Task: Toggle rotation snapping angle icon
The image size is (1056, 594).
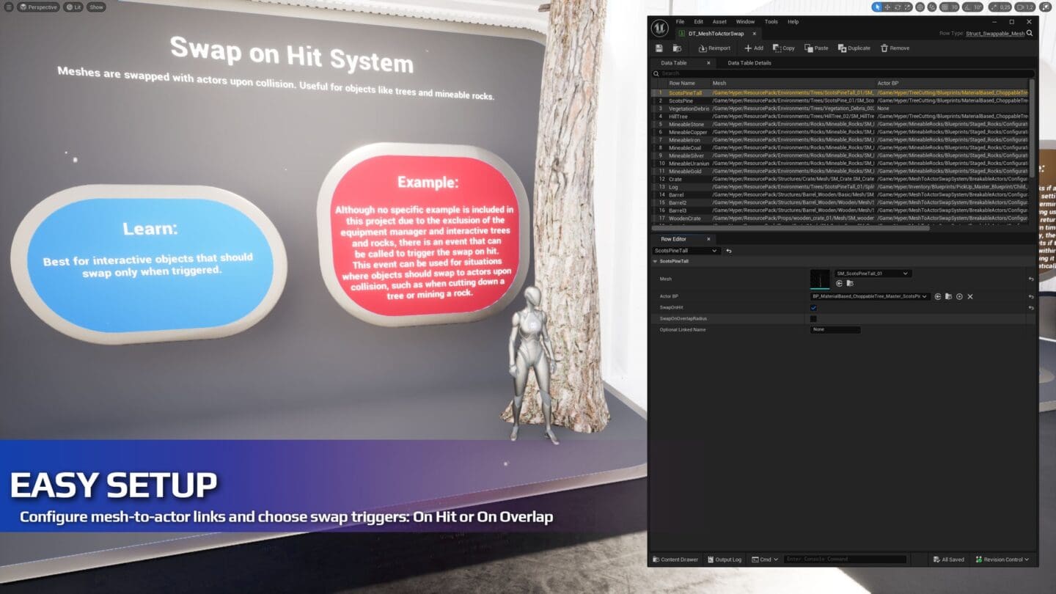Action: point(967,7)
